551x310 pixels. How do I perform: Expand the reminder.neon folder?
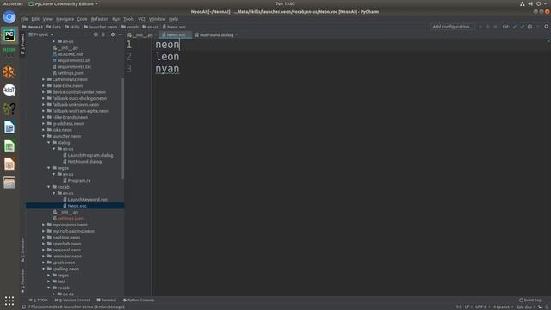pyautogui.click(x=44, y=257)
